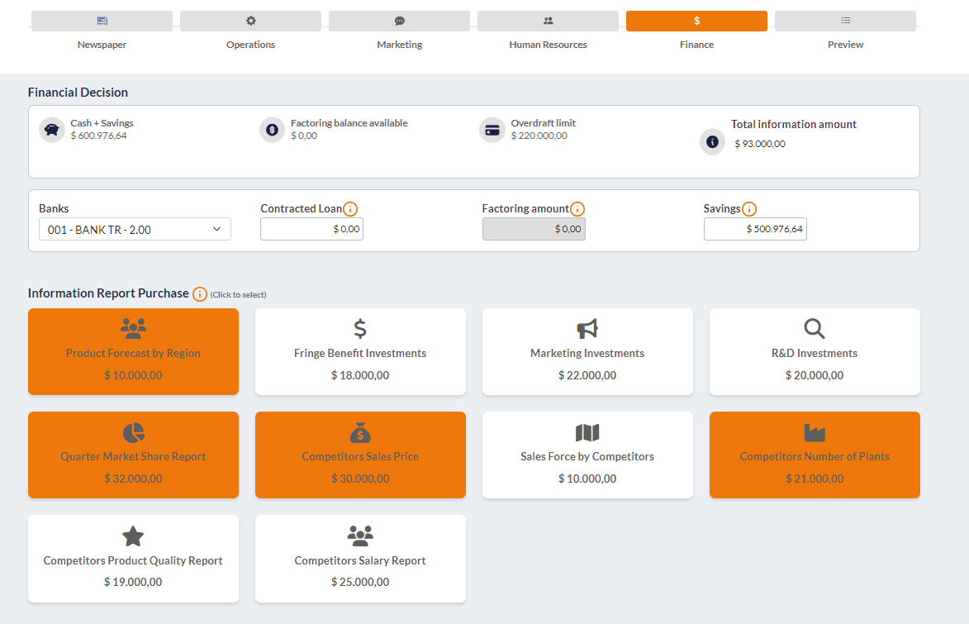Click the Total information amount info icon

[x=713, y=141]
